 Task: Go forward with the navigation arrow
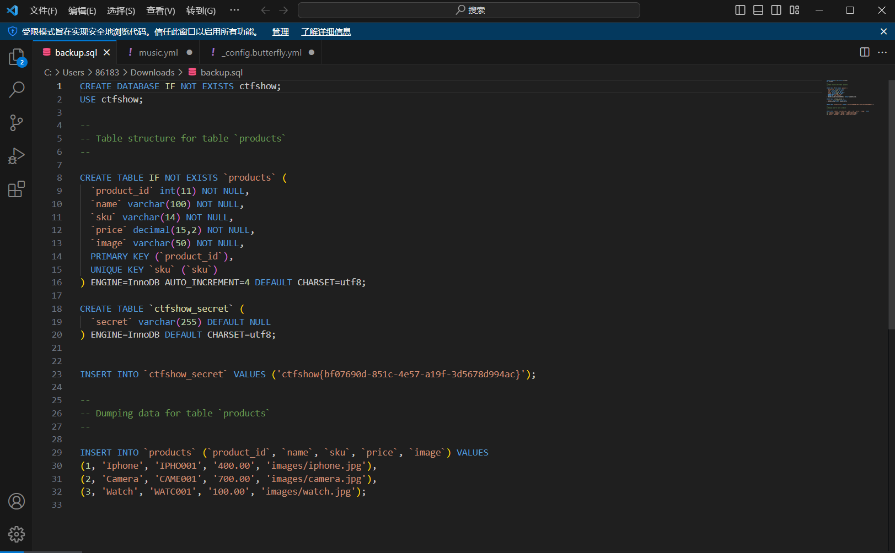click(x=283, y=10)
